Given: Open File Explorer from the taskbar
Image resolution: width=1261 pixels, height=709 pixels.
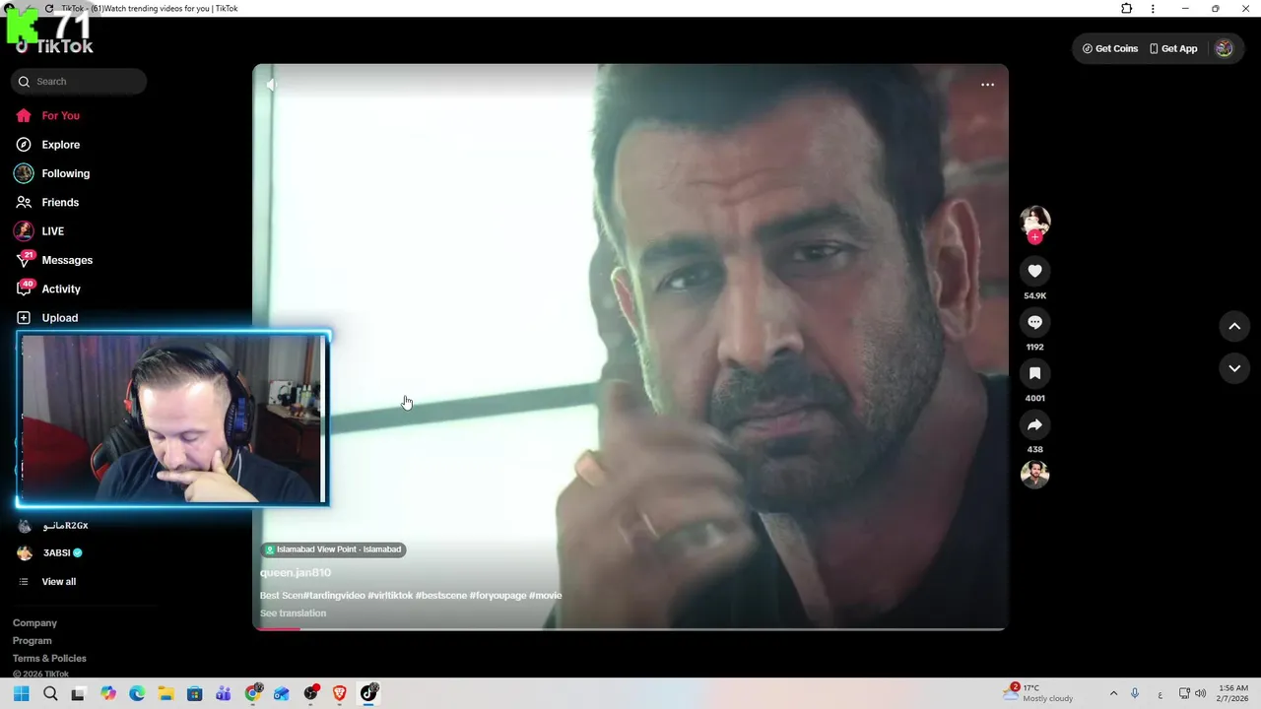Looking at the screenshot, I should pos(166,693).
